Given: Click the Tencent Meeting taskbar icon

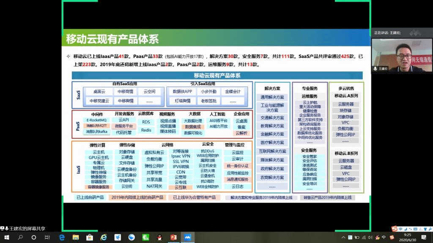Looking at the screenshot, I should pyautogui.click(x=187, y=238).
